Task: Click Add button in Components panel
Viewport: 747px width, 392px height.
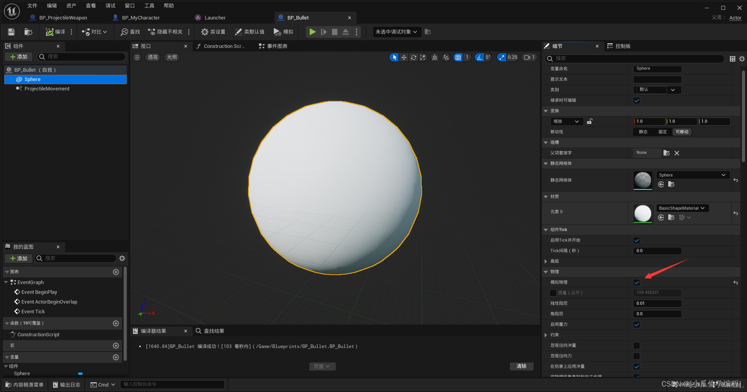Action: pyautogui.click(x=19, y=57)
